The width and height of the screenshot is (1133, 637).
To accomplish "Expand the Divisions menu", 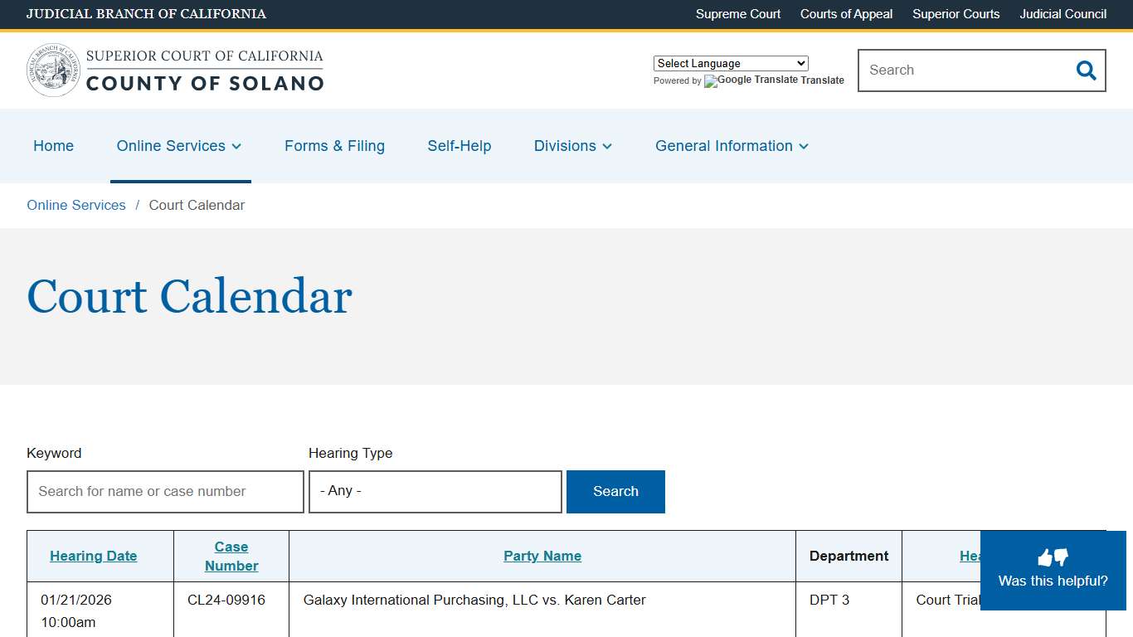I will [x=572, y=146].
